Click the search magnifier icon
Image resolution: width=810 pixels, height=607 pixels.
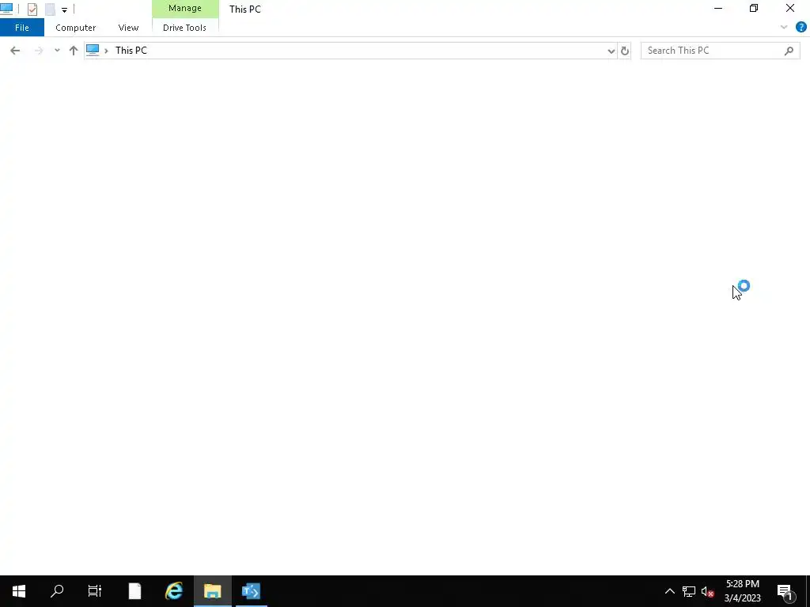click(789, 50)
